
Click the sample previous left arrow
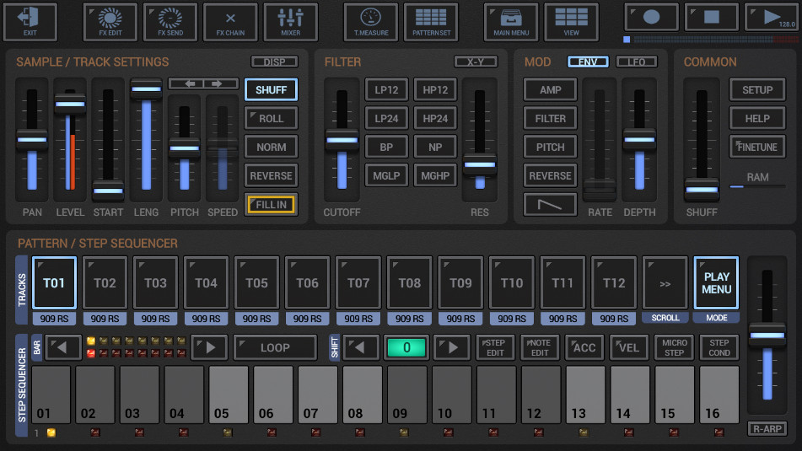coord(186,83)
